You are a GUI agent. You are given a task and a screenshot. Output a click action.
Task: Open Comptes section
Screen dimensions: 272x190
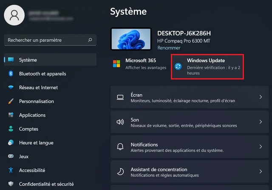click(x=50, y=129)
